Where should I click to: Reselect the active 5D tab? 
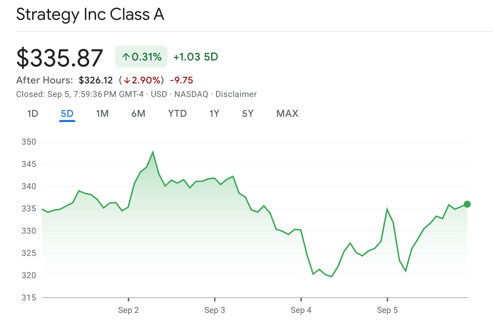pyautogui.click(x=67, y=113)
